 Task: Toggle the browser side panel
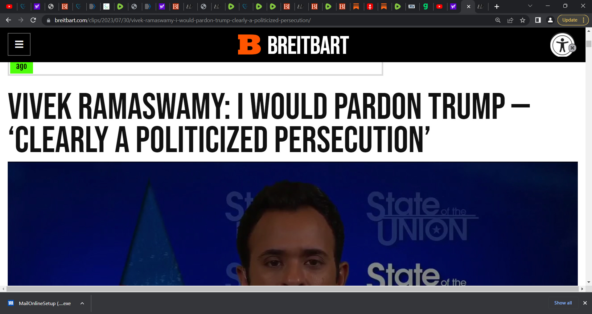click(x=538, y=20)
